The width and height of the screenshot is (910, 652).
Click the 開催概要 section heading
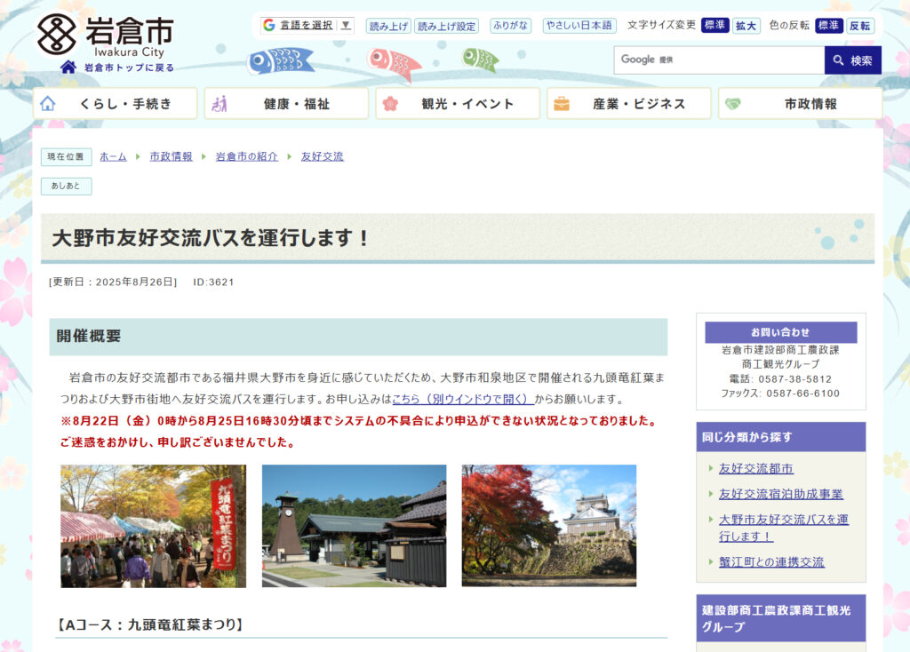(x=89, y=336)
